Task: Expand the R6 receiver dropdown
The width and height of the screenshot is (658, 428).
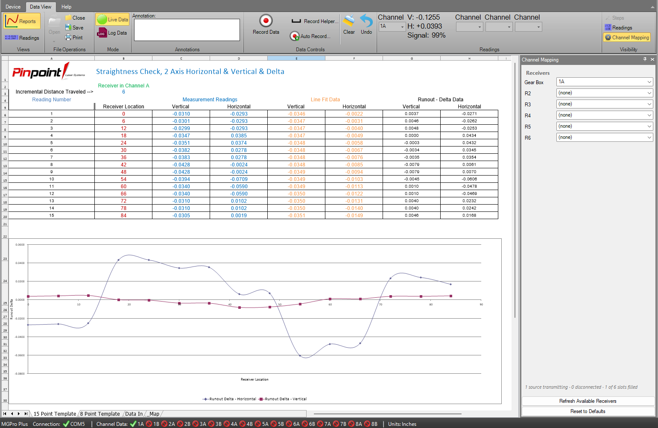Action: point(605,137)
